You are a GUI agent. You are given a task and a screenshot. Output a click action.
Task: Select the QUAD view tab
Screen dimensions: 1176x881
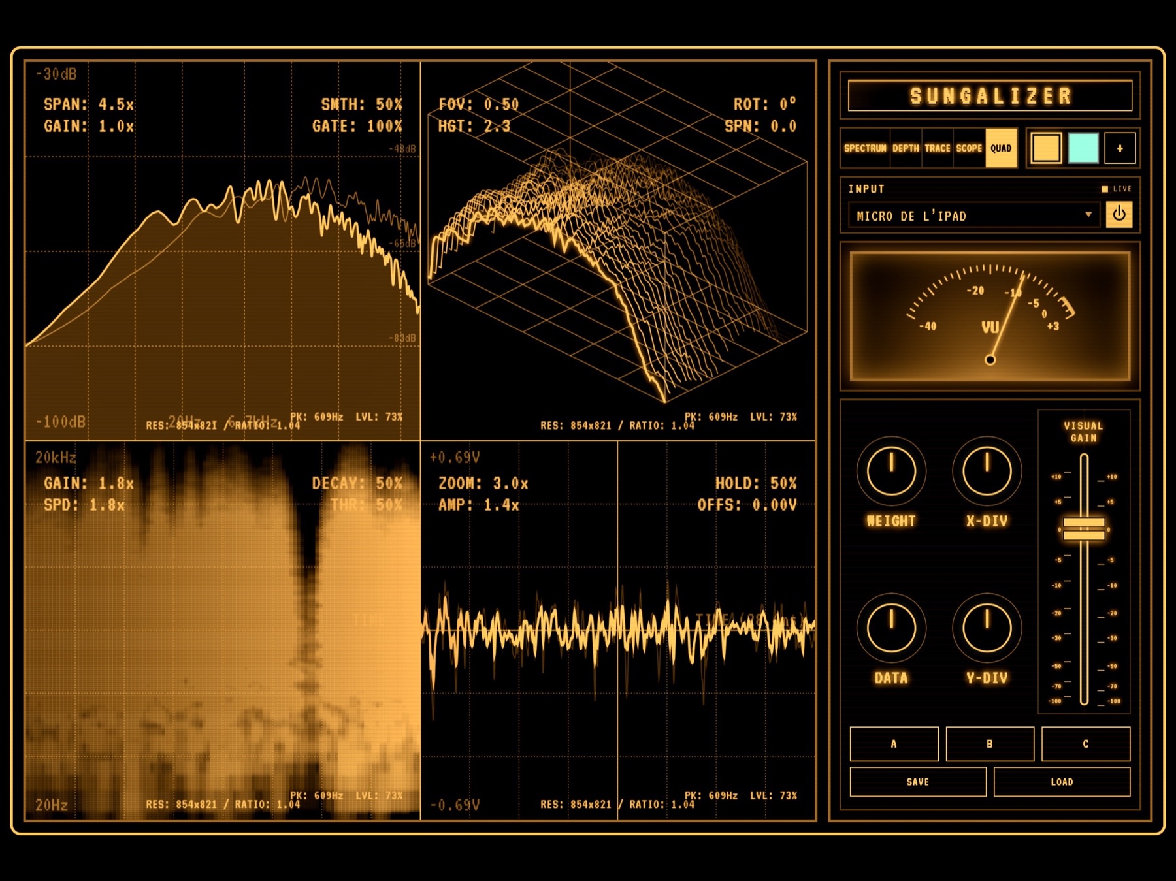pos(1001,148)
